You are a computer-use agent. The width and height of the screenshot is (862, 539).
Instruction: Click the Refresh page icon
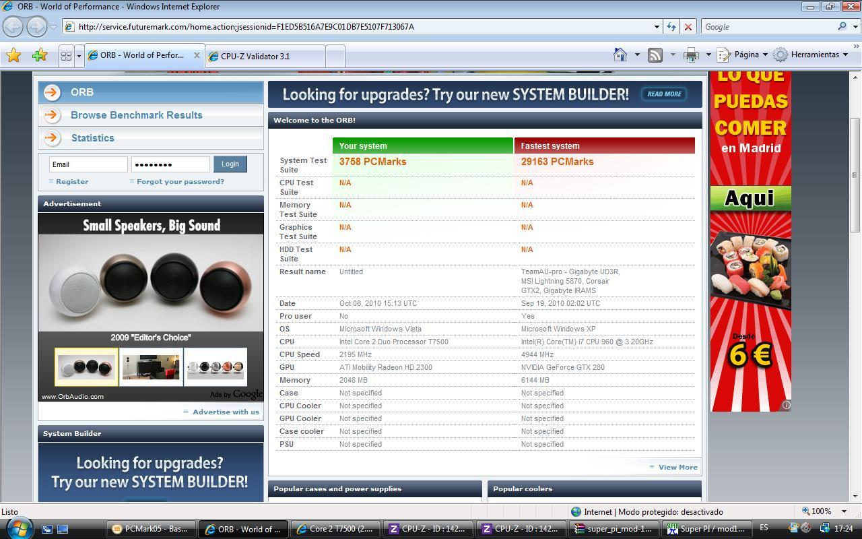click(671, 27)
